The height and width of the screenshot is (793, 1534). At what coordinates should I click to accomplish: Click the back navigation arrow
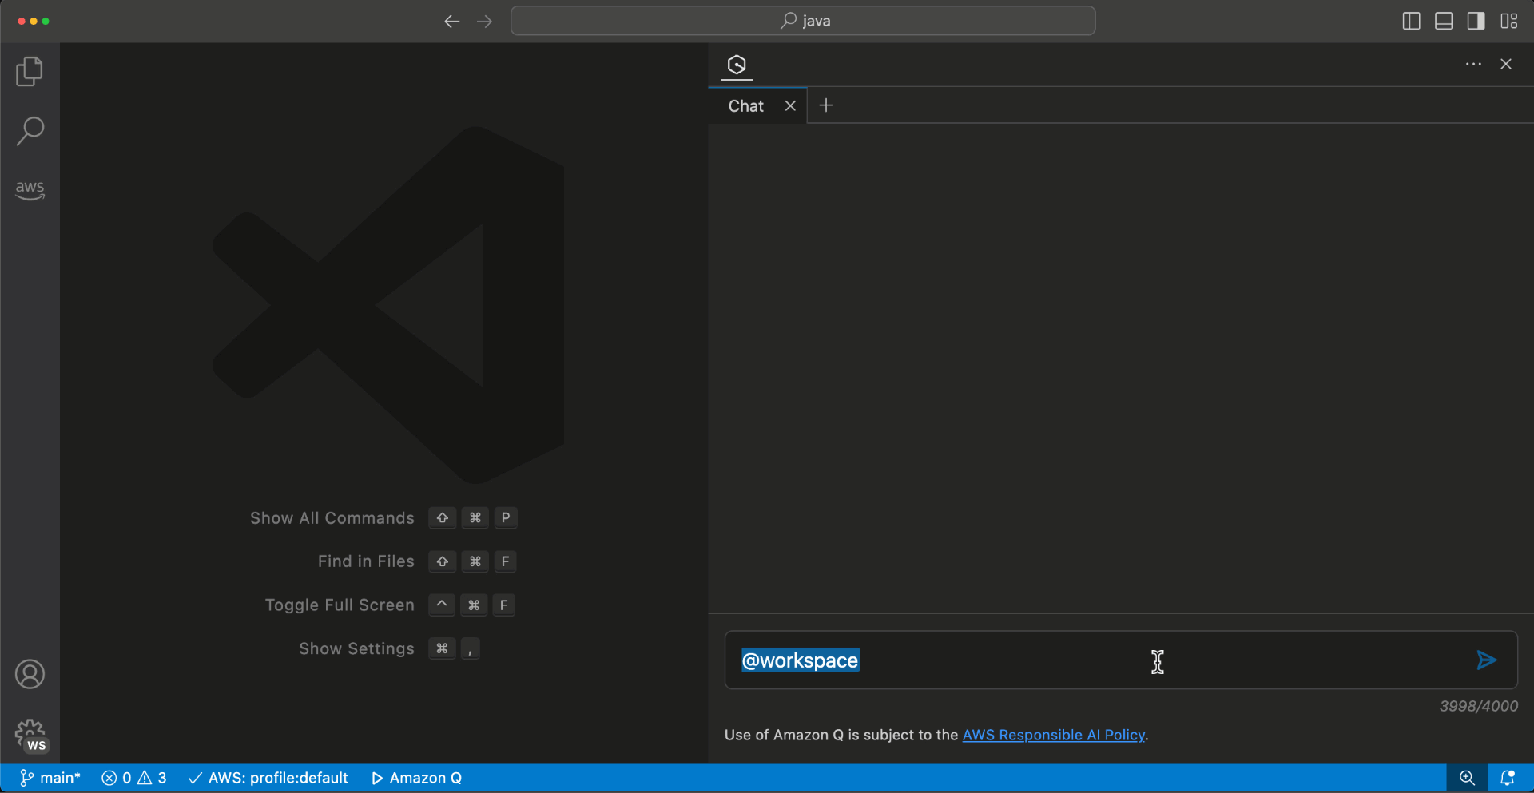[x=451, y=22]
